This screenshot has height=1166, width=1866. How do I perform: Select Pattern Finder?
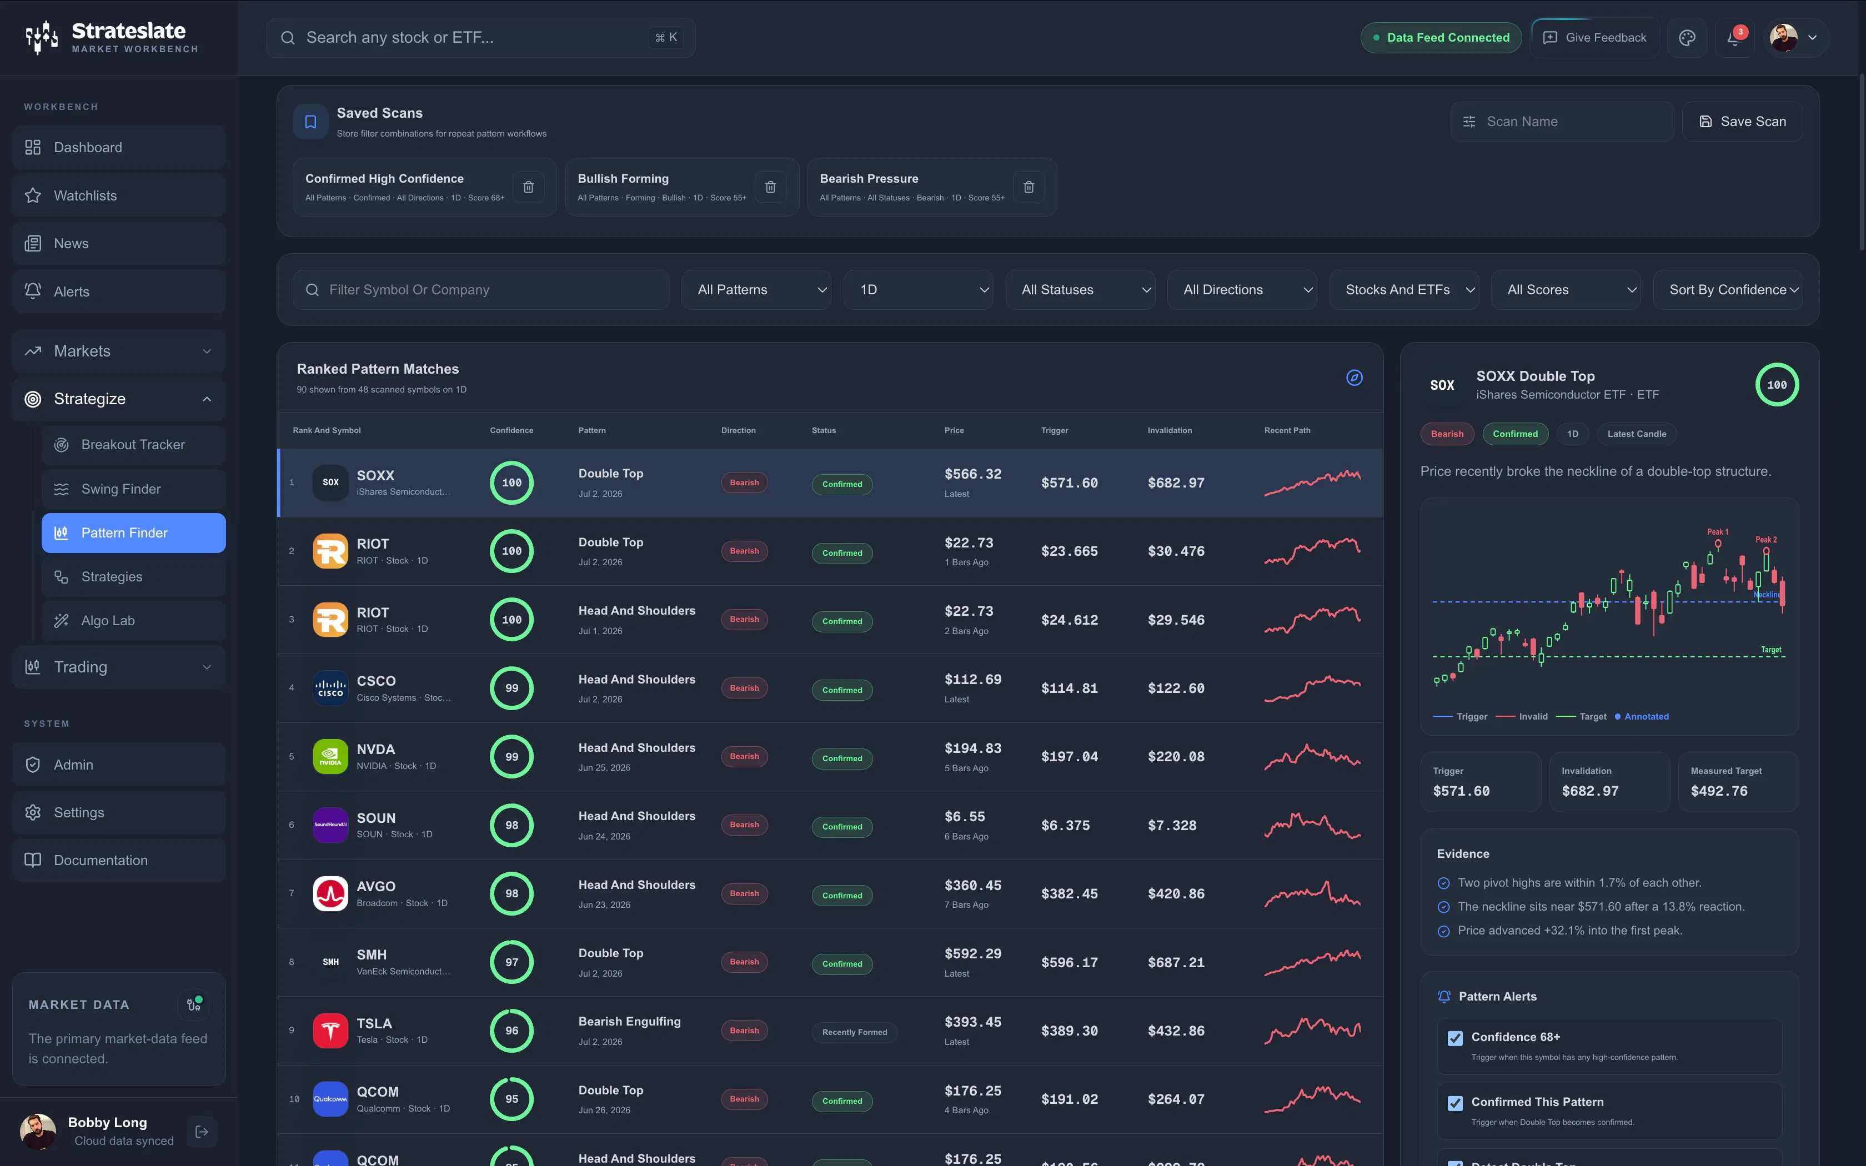[133, 533]
